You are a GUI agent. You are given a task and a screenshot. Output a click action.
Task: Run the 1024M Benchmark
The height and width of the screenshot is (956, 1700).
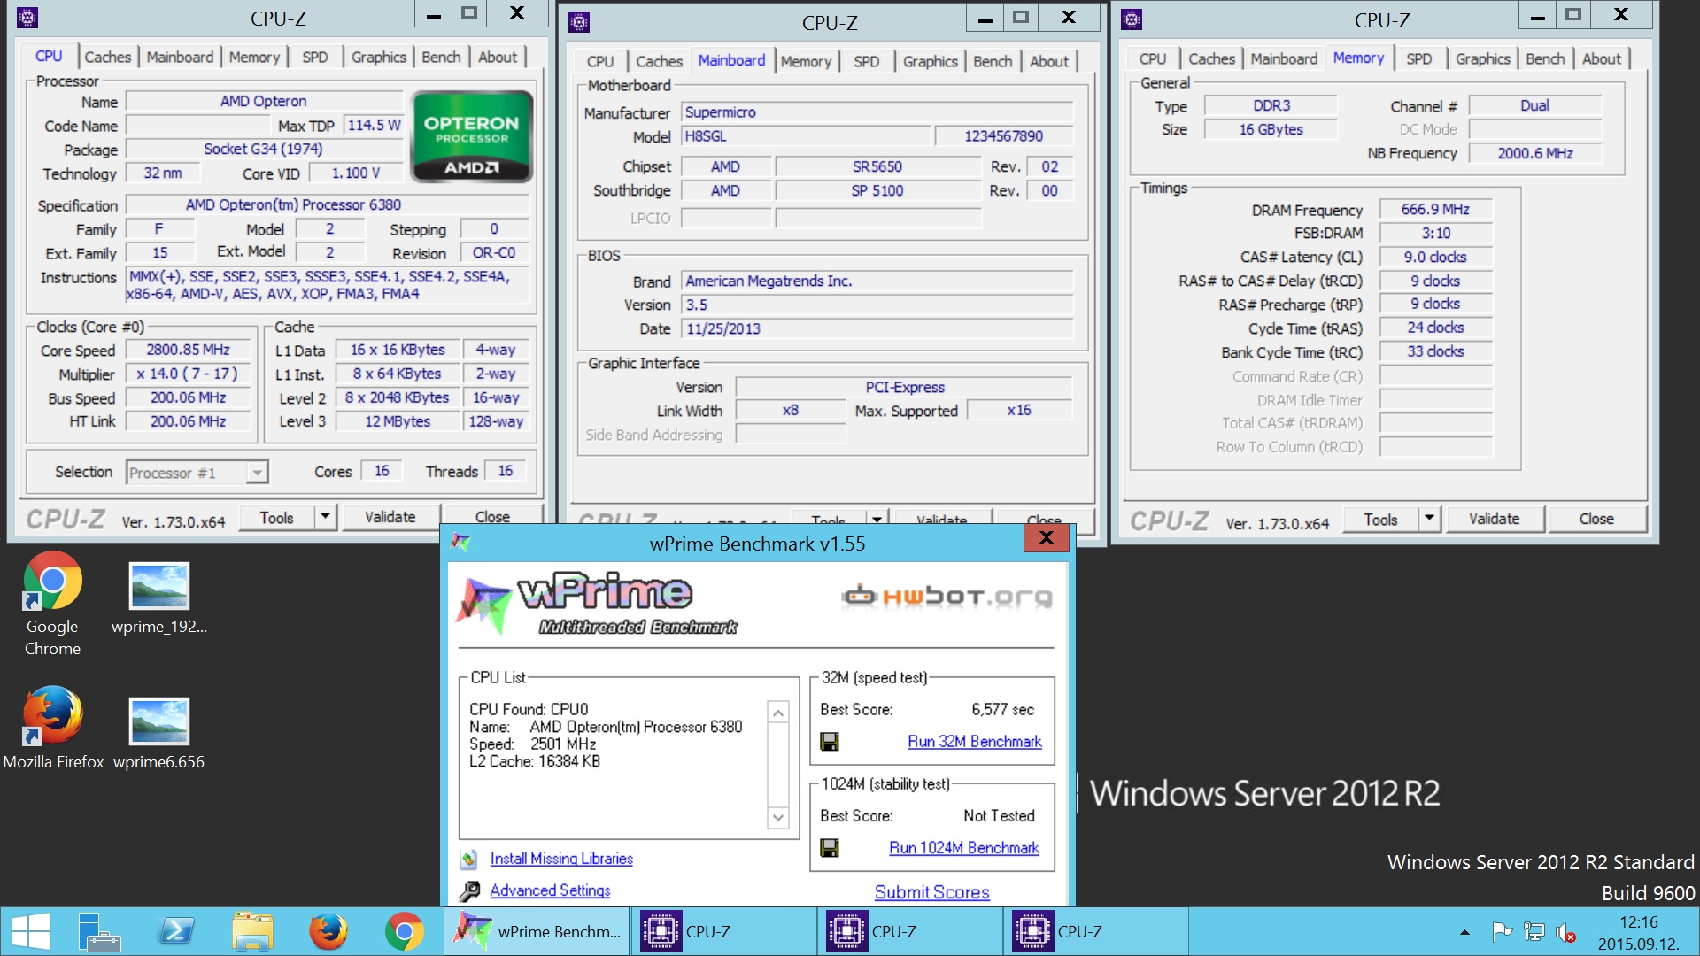(963, 848)
